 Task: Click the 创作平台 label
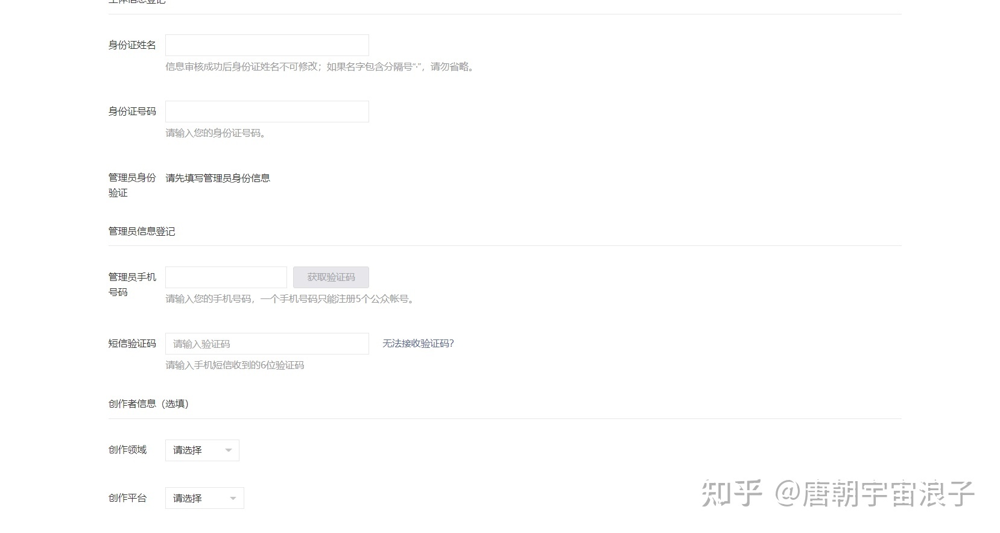(127, 498)
